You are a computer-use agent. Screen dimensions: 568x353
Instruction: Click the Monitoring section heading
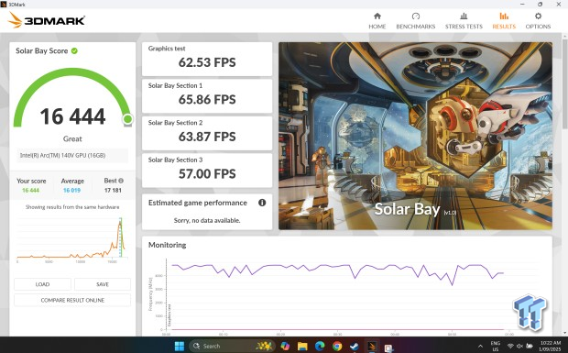tap(167, 245)
